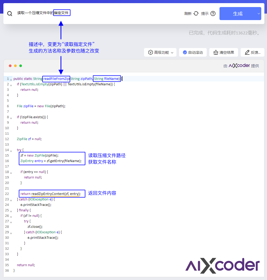
Task: Click the red dot in code window
Action: click(10, 66)
